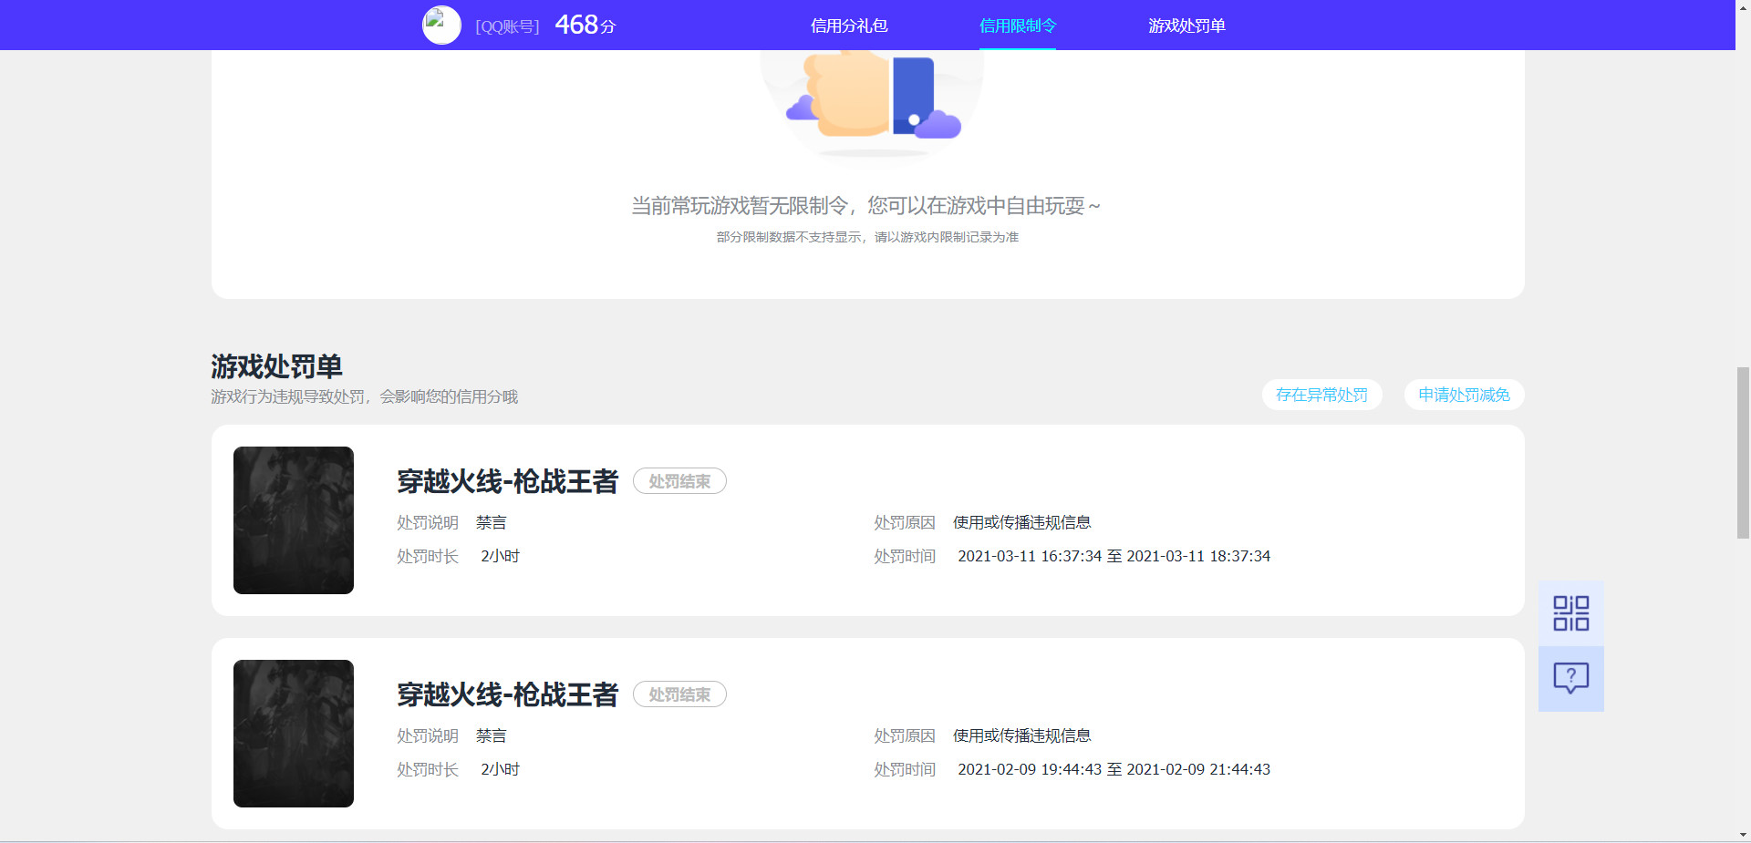This screenshot has width=1751, height=843.
Task: Click 使用或传播违规信息 in first record
Action: point(1021,522)
